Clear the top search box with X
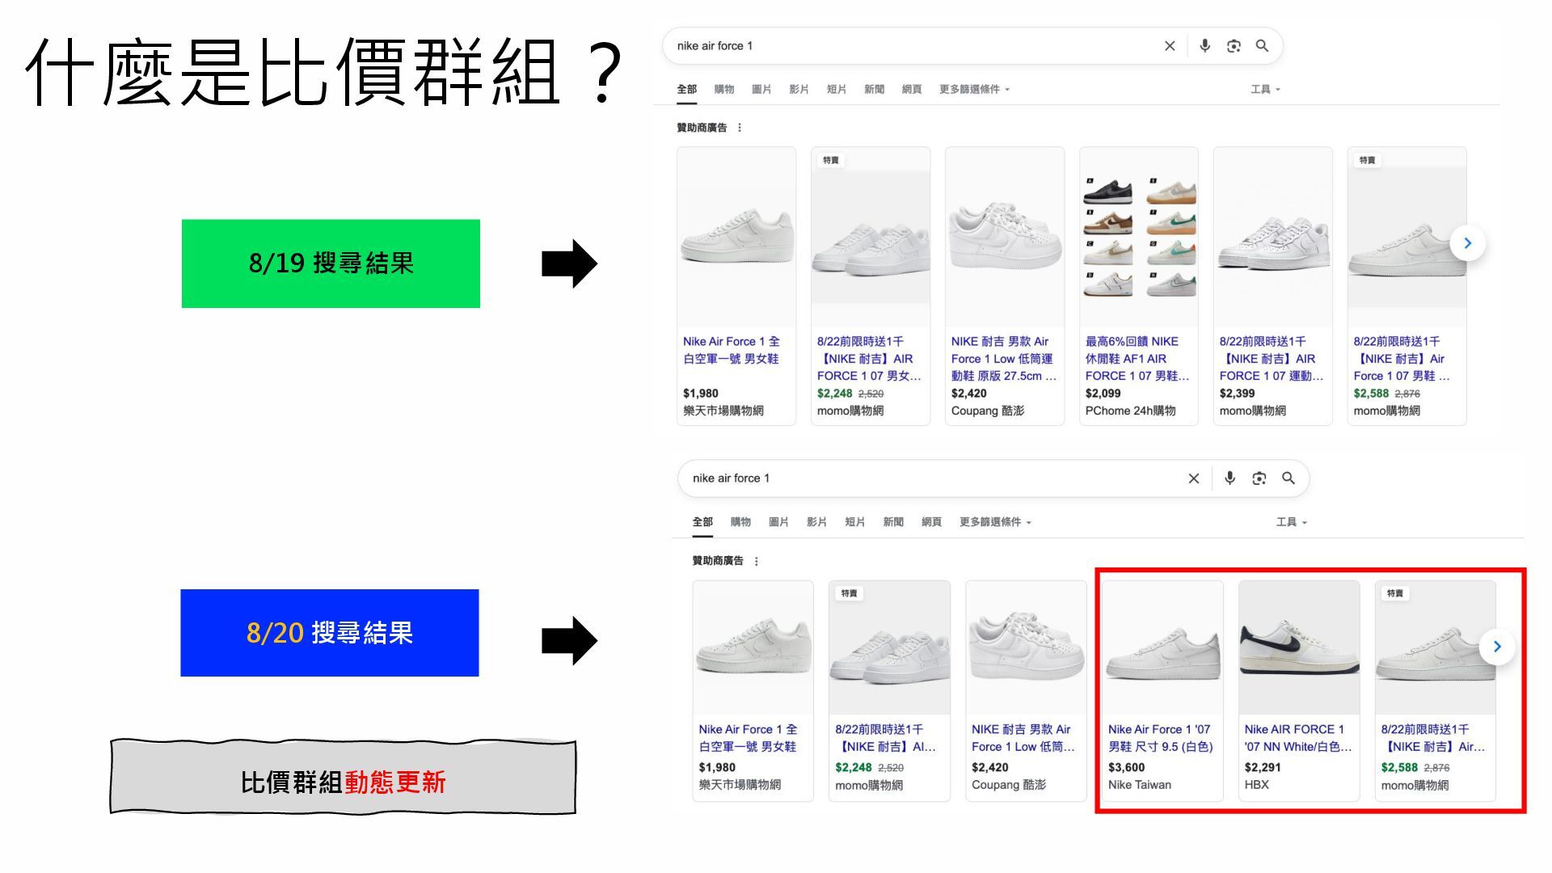 [1170, 46]
